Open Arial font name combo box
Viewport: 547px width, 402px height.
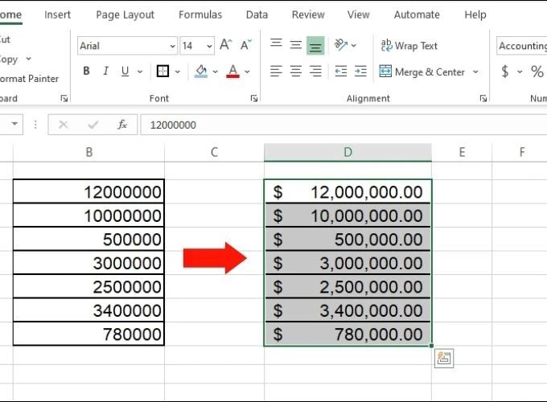pos(127,46)
